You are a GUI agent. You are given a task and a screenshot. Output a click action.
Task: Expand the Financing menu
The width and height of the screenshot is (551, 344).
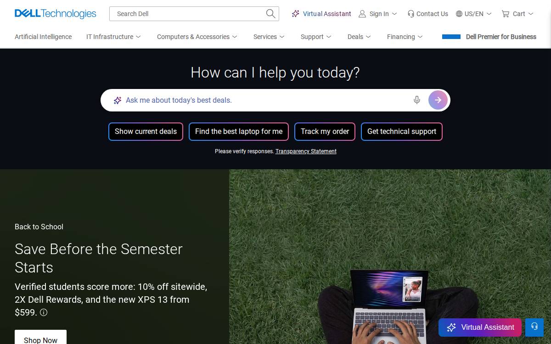click(x=405, y=37)
